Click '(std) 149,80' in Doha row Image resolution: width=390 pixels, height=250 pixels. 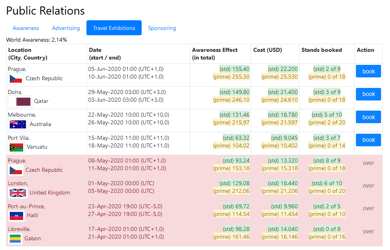[x=234, y=92]
